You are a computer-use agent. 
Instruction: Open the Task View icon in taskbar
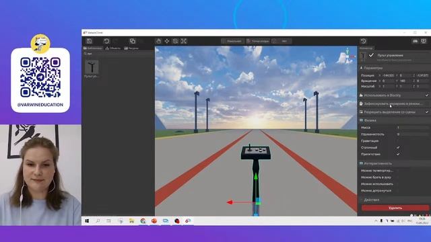(x=108, y=221)
